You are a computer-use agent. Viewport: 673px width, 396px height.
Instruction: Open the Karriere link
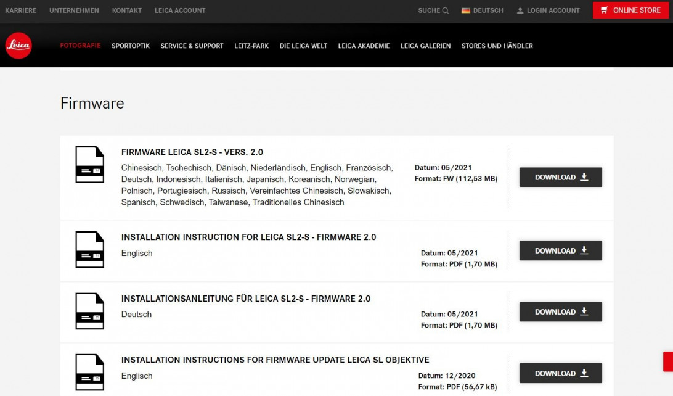(21, 10)
